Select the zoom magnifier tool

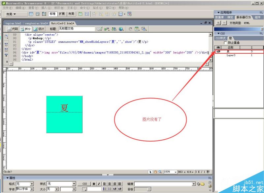(160, 172)
